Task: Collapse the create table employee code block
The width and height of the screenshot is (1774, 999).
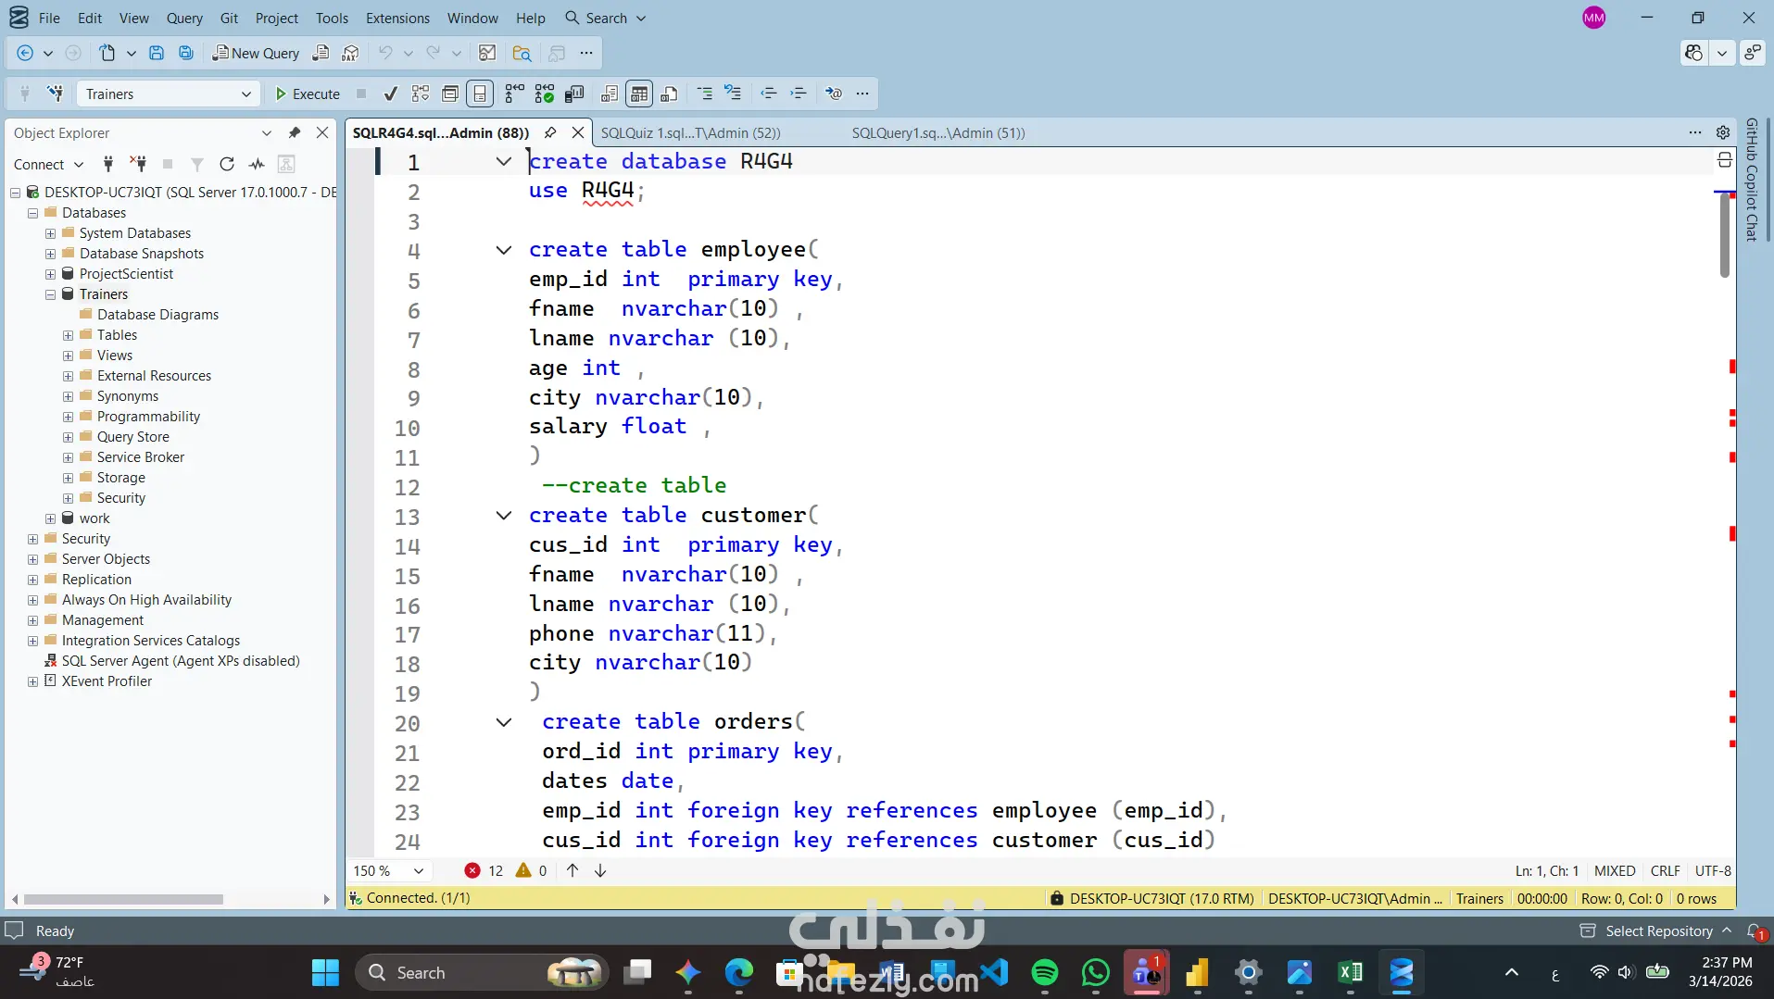Action: coord(503,250)
